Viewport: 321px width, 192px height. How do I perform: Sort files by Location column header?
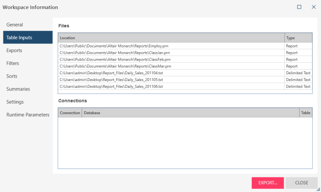(171, 38)
